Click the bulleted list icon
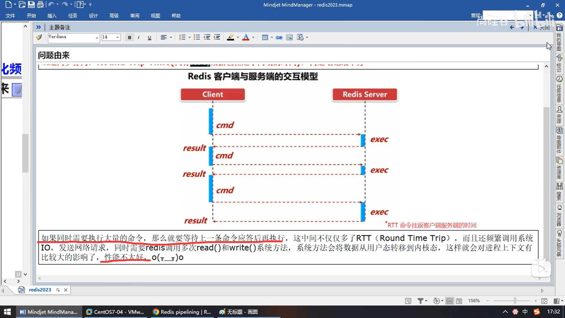The image size is (565, 318). point(197,37)
